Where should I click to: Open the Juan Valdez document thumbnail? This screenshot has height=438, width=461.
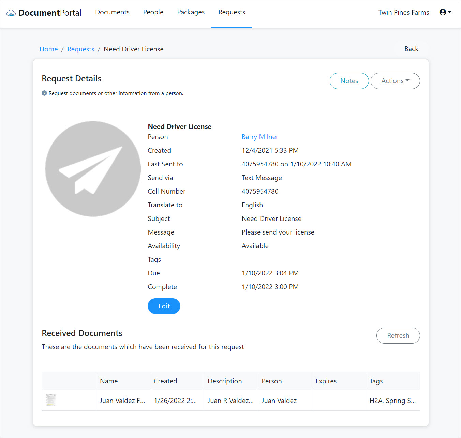pyautogui.click(x=50, y=399)
